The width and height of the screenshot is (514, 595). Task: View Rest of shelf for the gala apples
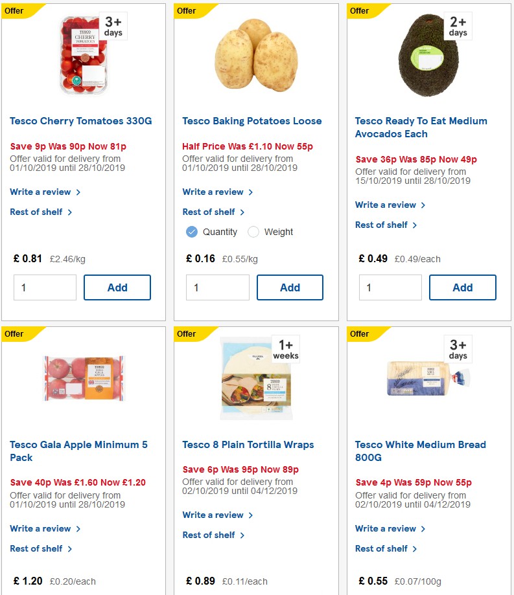[37, 548]
